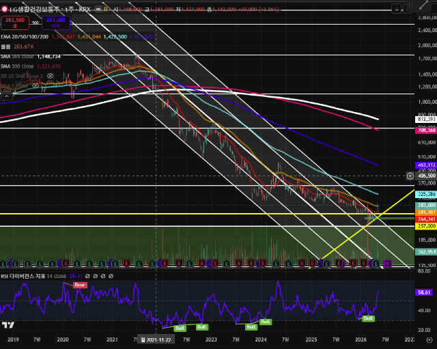Grab the floating toolbar drag handle
Screen dimensions: 437x349
pos(410,5)
